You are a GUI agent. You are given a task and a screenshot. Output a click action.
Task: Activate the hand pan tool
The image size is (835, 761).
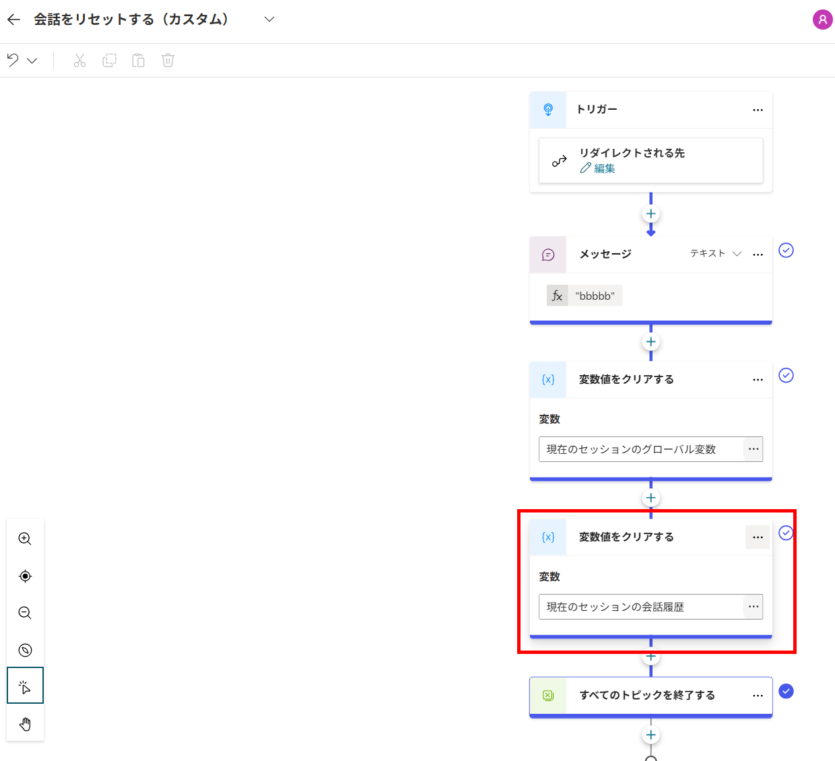point(25,725)
